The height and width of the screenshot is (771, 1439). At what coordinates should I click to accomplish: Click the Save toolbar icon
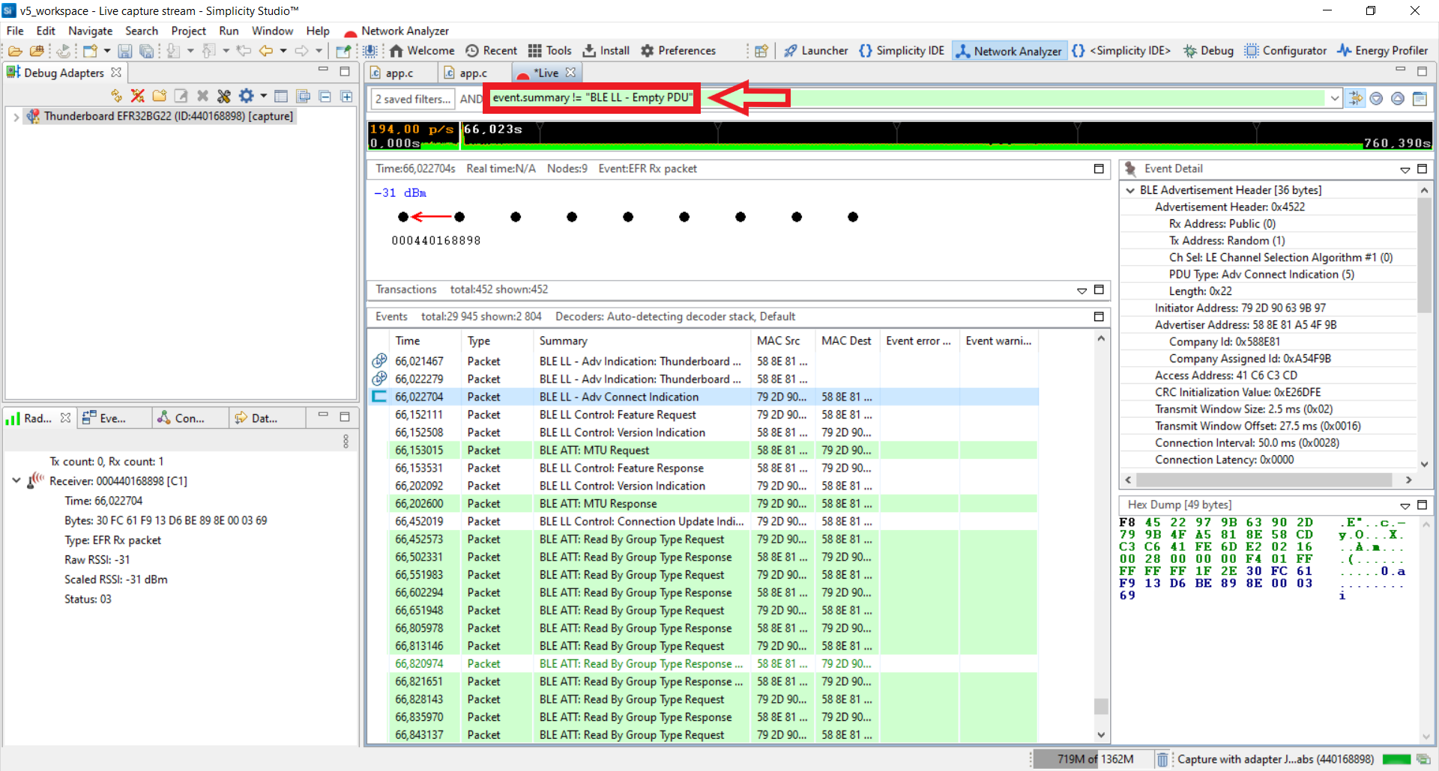tap(125, 51)
